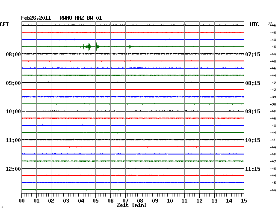Click x-axis minute tick label 07

coord(125,200)
